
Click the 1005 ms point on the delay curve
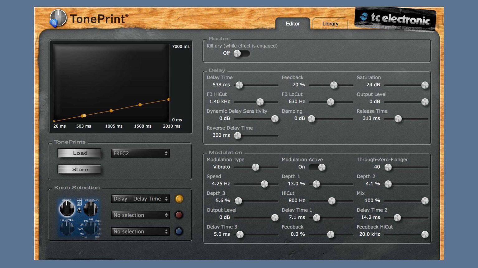pos(111,111)
